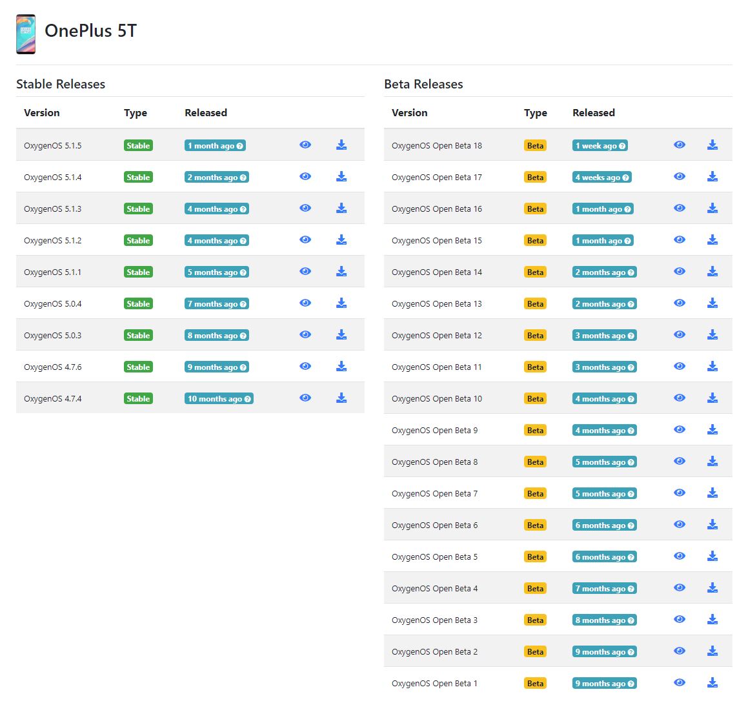The width and height of the screenshot is (746, 714).
Task: View details eye icon for OxygenOS 5.0.4
Action: point(305,303)
